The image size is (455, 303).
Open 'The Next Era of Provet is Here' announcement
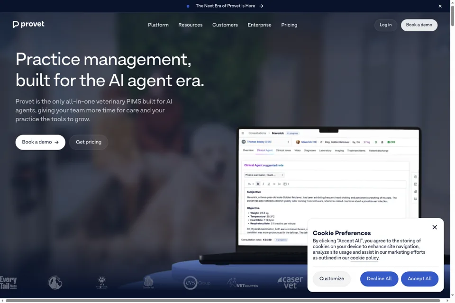point(225,6)
